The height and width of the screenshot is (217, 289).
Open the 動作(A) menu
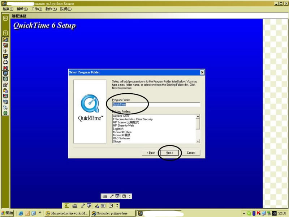[x=51, y=9]
